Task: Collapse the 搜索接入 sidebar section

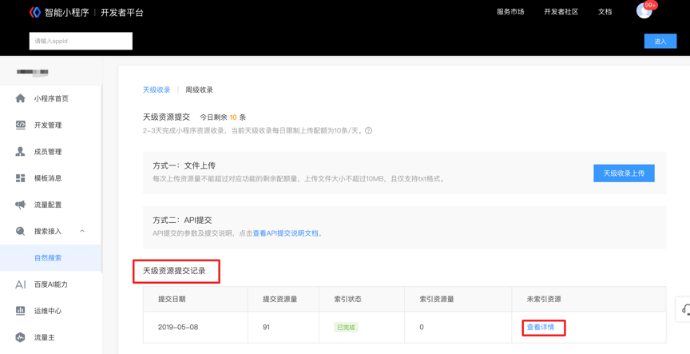Action: (x=82, y=231)
